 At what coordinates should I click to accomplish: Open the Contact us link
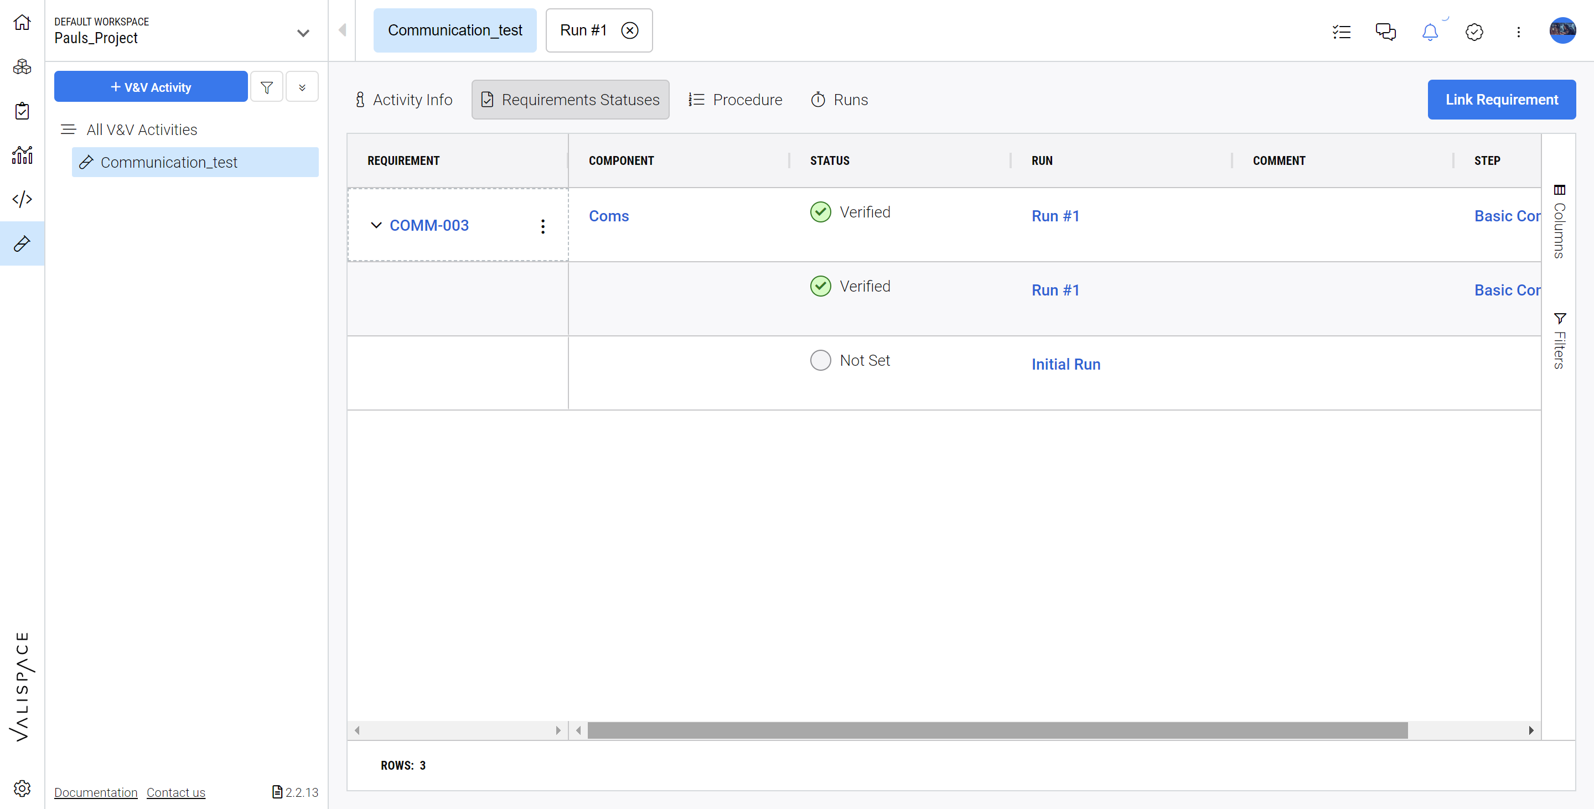(x=176, y=792)
